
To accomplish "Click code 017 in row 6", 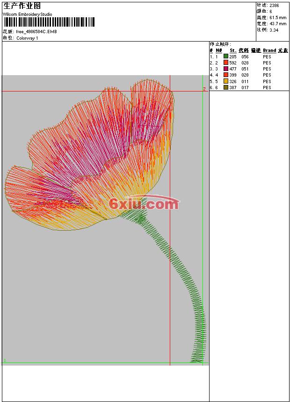I will pos(245,88).
